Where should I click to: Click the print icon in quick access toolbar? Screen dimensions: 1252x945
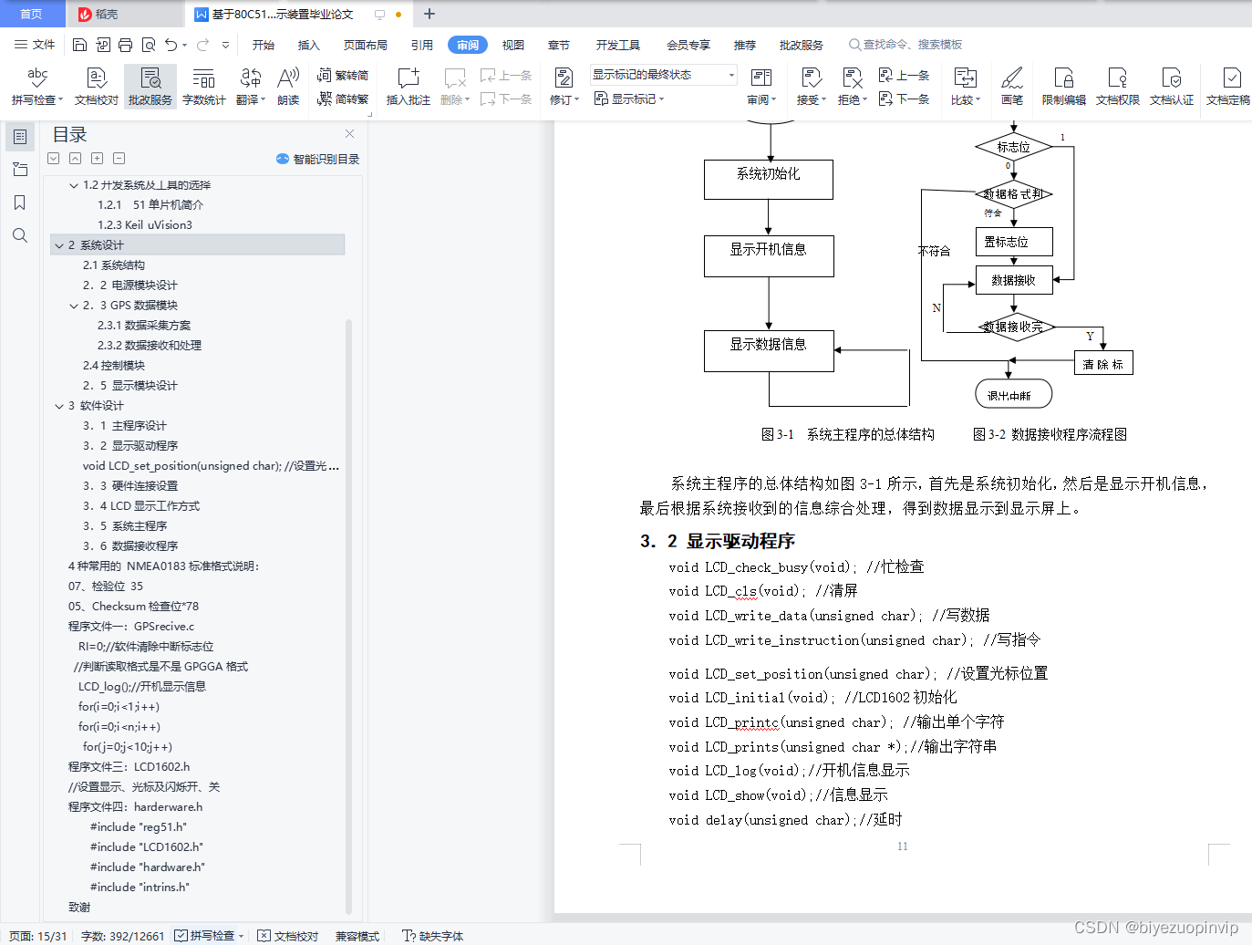tap(125, 45)
